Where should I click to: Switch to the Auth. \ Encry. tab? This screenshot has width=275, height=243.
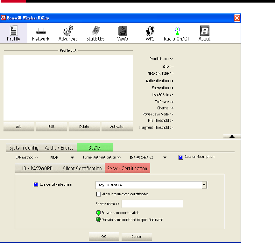tap(59, 148)
